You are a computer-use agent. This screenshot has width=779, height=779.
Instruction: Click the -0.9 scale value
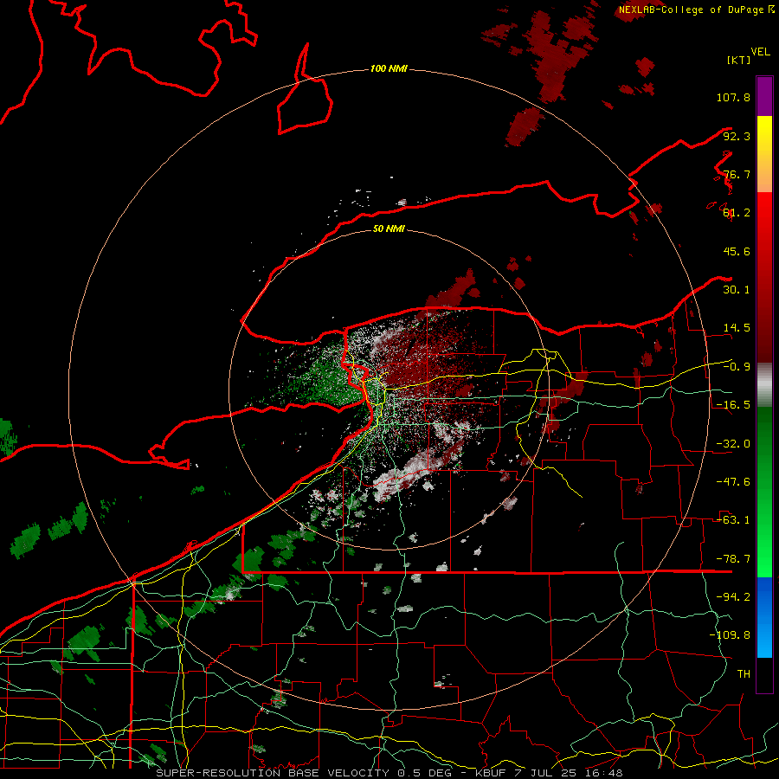coord(737,366)
